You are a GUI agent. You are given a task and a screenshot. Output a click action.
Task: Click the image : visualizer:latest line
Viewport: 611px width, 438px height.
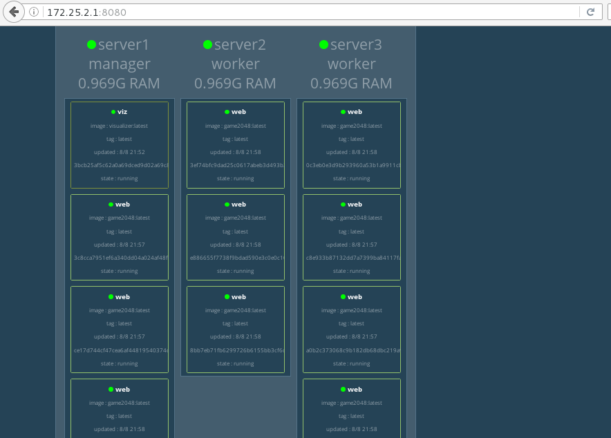120,126
